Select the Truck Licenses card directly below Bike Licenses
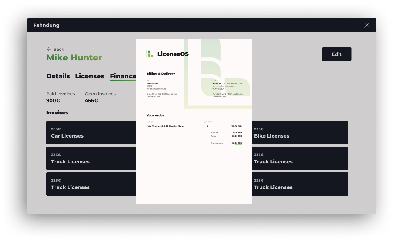This screenshot has height=241, width=394. tap(300, 158)
